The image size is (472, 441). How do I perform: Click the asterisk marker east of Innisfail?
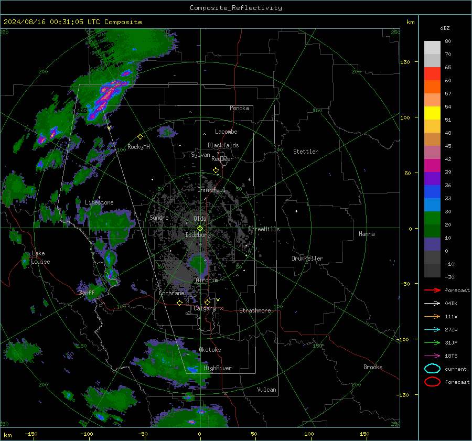(249, 180)
